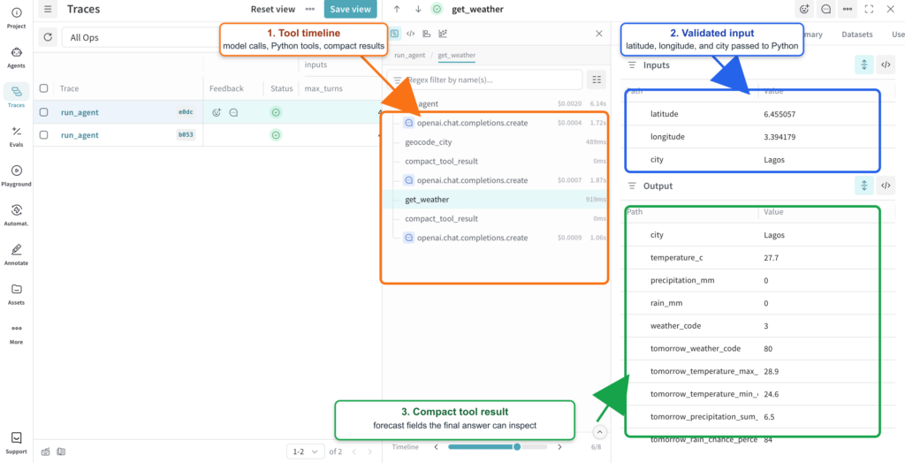
Task: Select the graph view of the trace
Action: pos(443,34)
